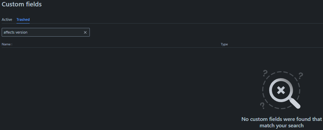Click the sort arrows beside Name
The height and width of the screenshot is (130, 323).
pos(12,44)
